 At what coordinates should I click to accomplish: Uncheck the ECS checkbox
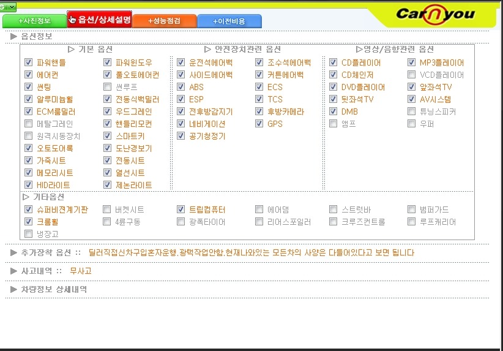[259, 87]
